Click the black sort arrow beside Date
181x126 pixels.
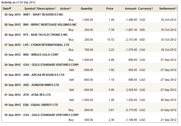pos(10,9)
